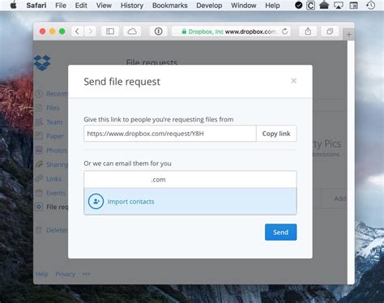Open Links in Dropbox sidebar
This screenshot has height=303, width=384.
pos(53,179)
